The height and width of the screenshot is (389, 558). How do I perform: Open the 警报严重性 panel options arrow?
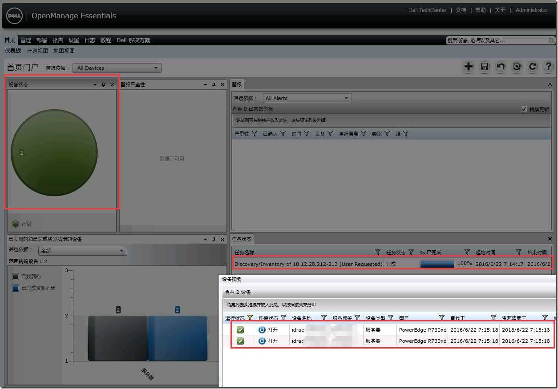pyautogui.click(x=205, y=84)
